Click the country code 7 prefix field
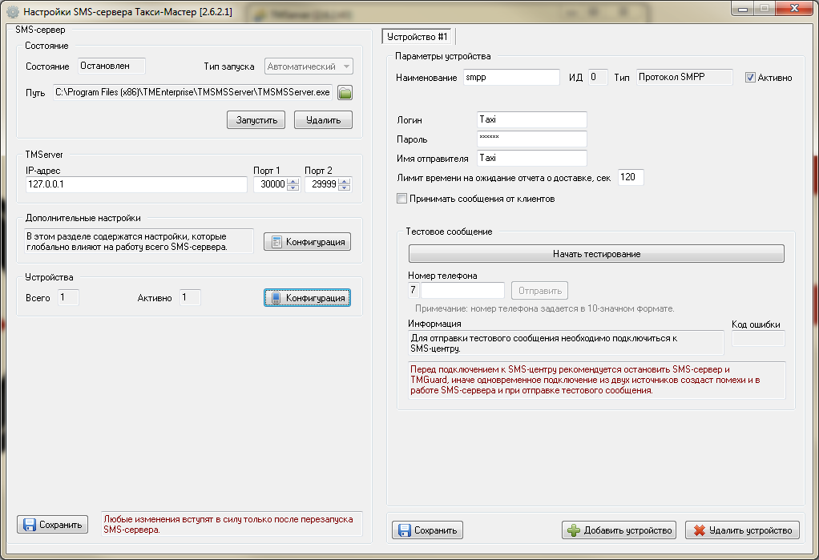Viewport: 819px width, 560px height. pyautogui.click(x=414, y=291)
